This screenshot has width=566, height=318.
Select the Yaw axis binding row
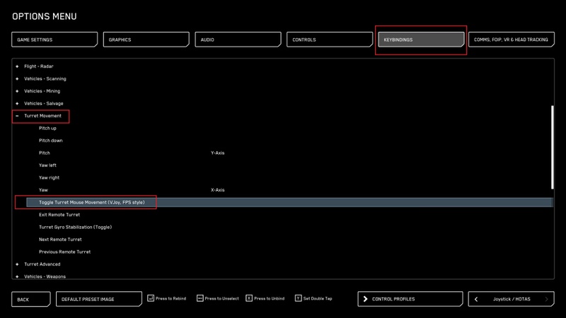pos(289,190)
